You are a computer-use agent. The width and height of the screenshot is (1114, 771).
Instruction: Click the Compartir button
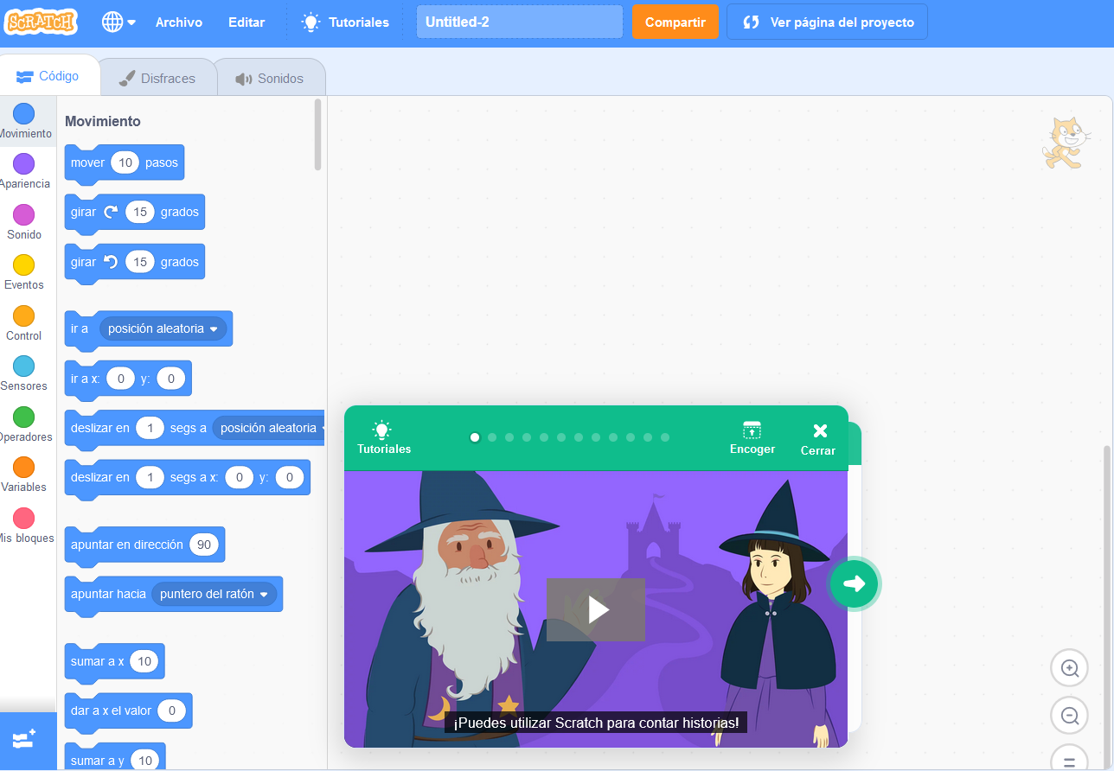[675, 22]
